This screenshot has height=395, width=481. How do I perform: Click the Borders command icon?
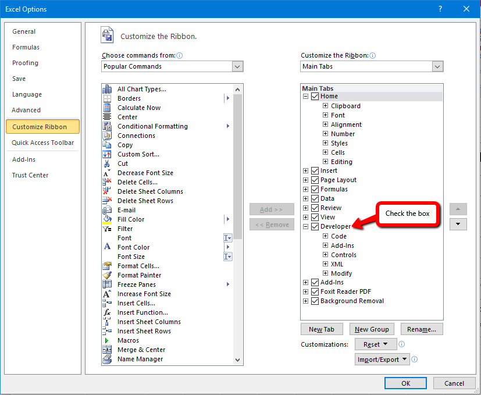[107, 98]
